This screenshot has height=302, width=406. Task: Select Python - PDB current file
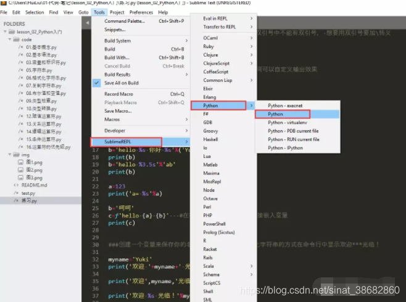pos(297,131)
